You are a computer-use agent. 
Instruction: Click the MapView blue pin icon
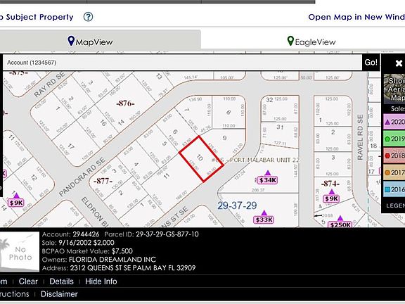point(71,41)
